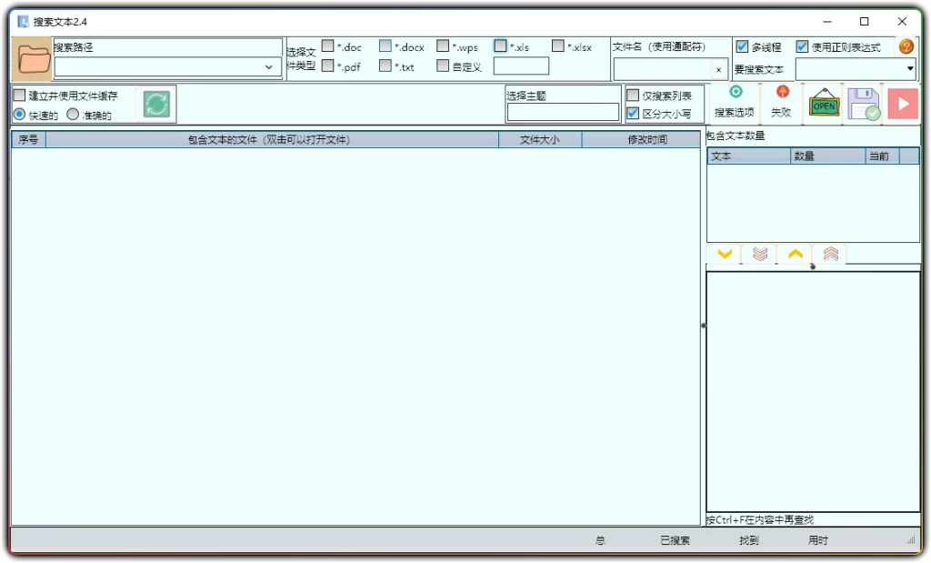Start search with the red play button

[x=903, y=104]
